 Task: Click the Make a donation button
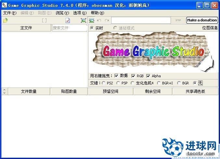click(x=202, y=20)
